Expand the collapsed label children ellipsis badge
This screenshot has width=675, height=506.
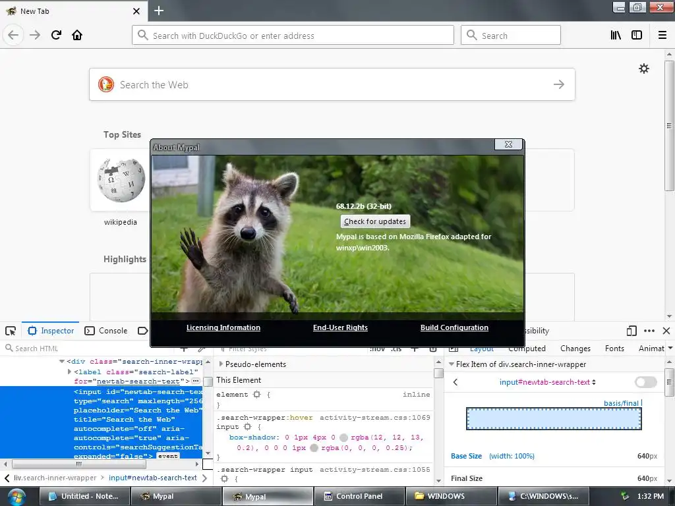point(195,381)
